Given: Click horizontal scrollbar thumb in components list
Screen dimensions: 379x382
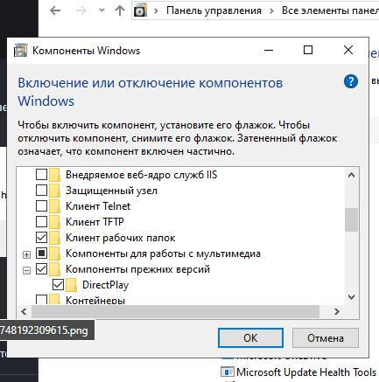Looking at the screenshot, I should click(175, 312).
